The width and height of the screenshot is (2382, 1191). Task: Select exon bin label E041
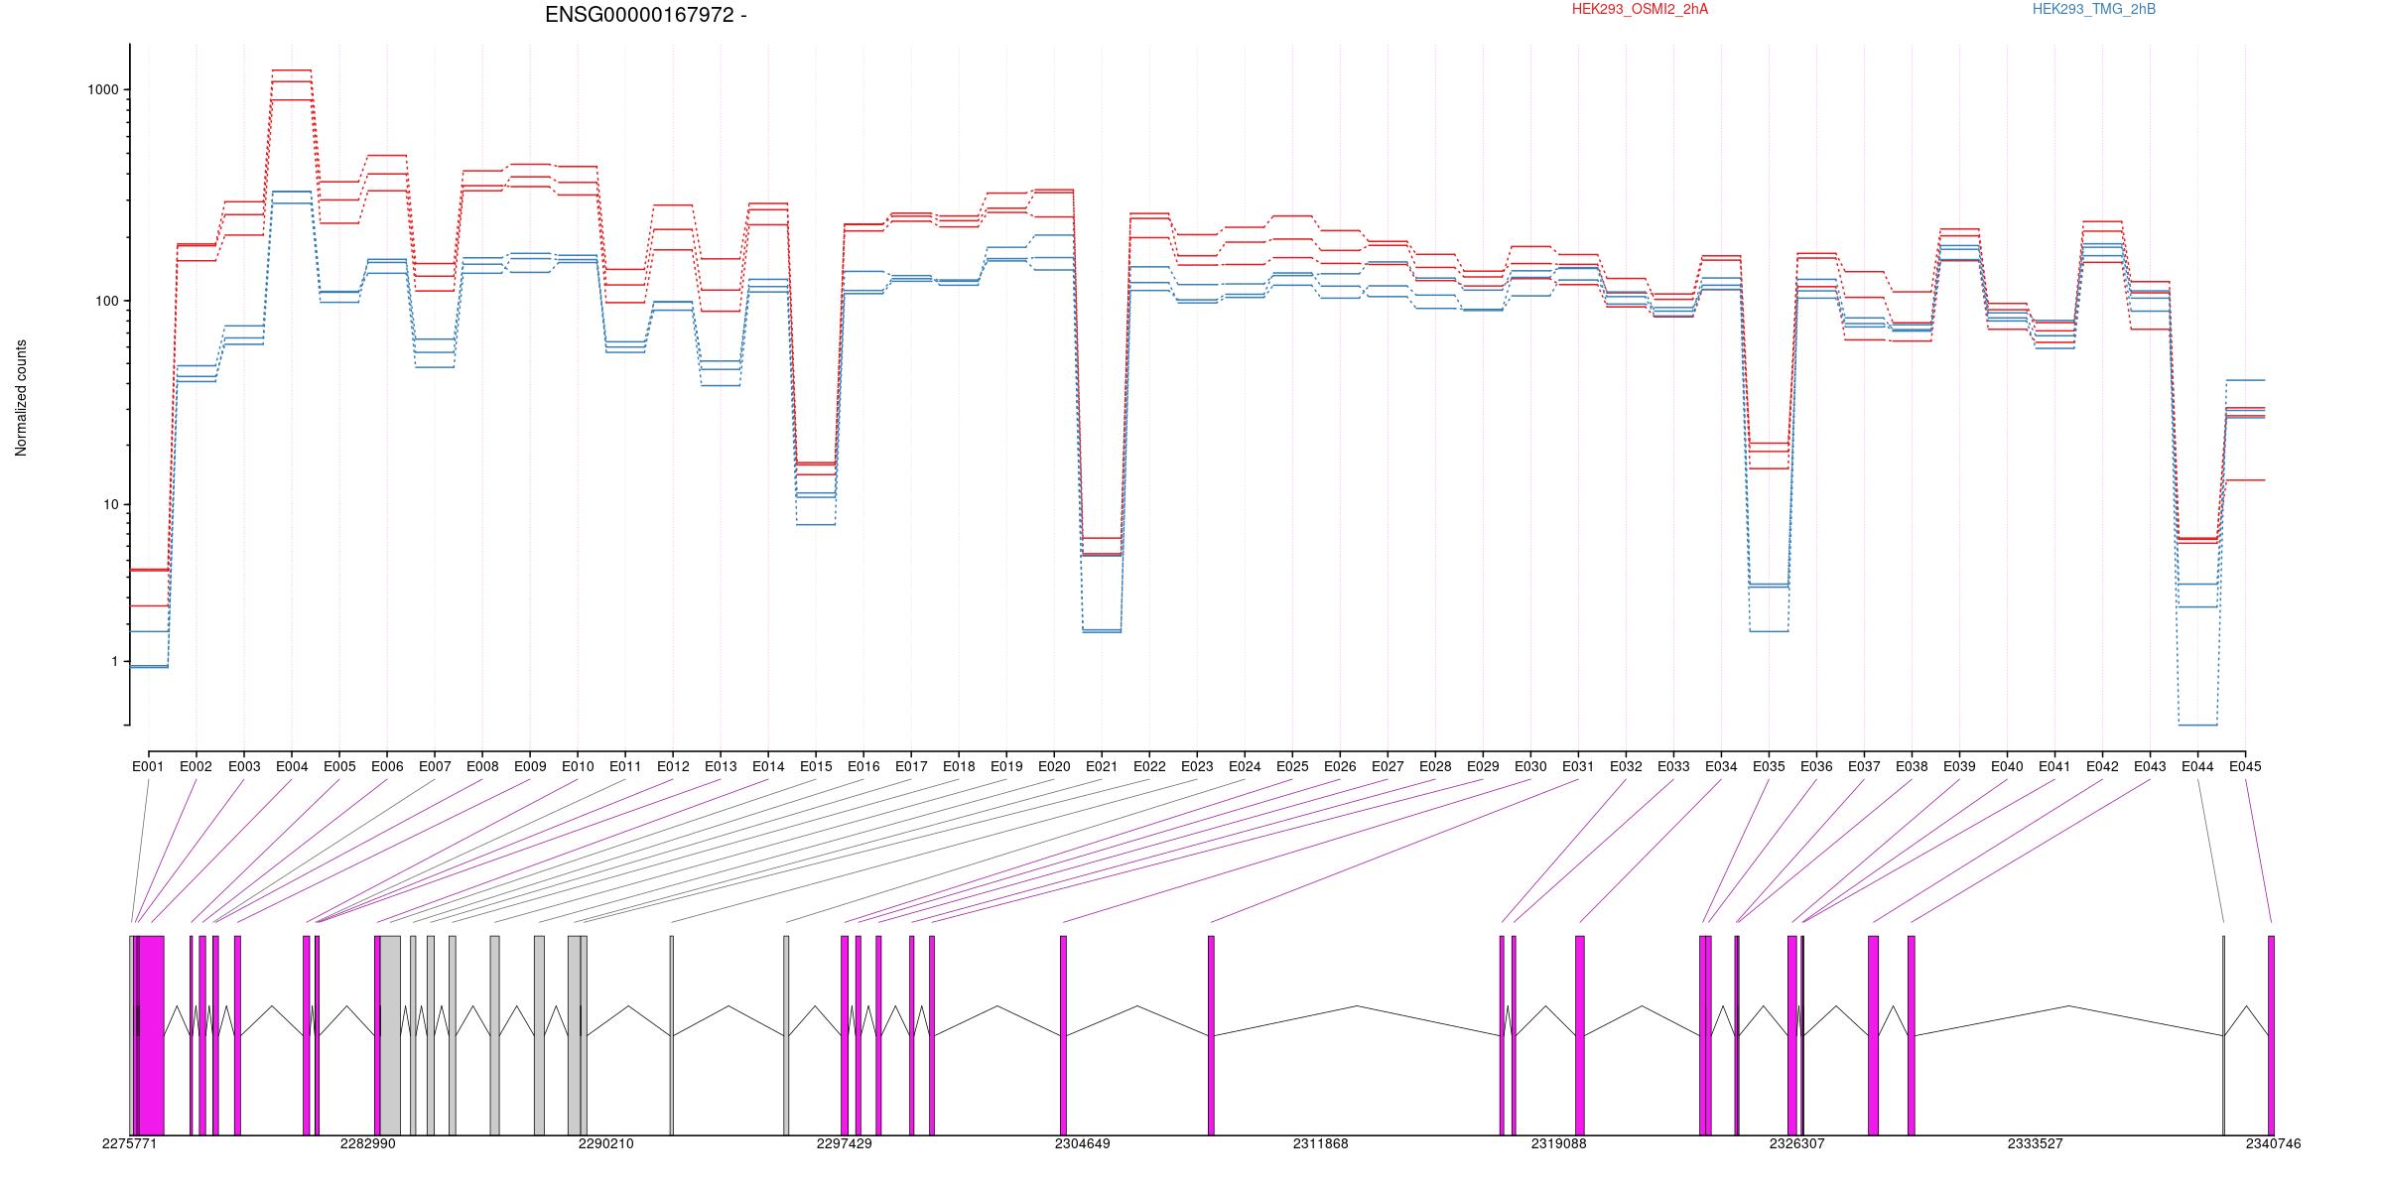pyautogui.click(x=2053, y=766)
